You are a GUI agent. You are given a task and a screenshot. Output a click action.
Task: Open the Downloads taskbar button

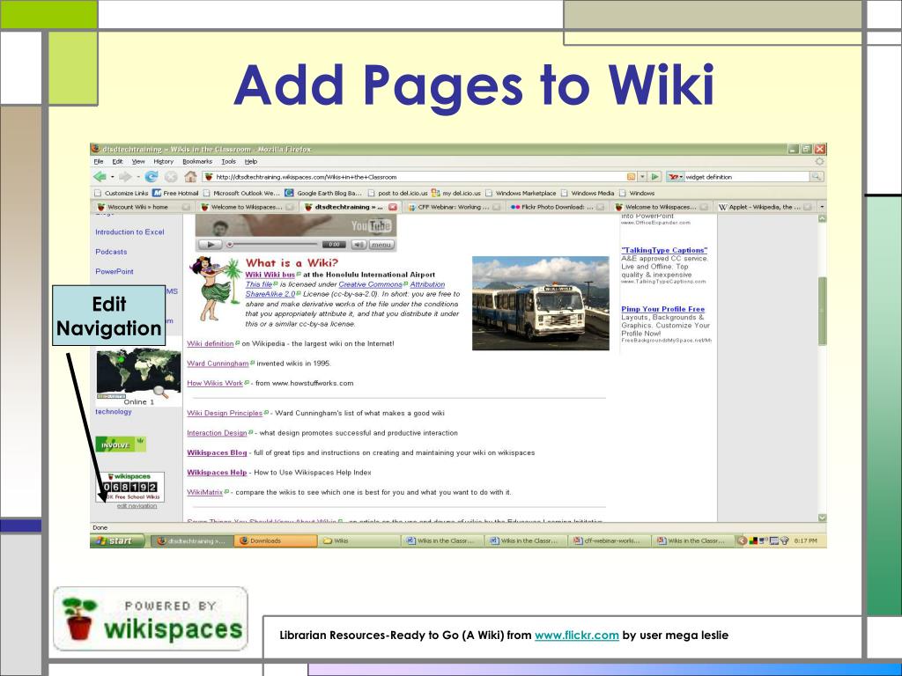275,541
